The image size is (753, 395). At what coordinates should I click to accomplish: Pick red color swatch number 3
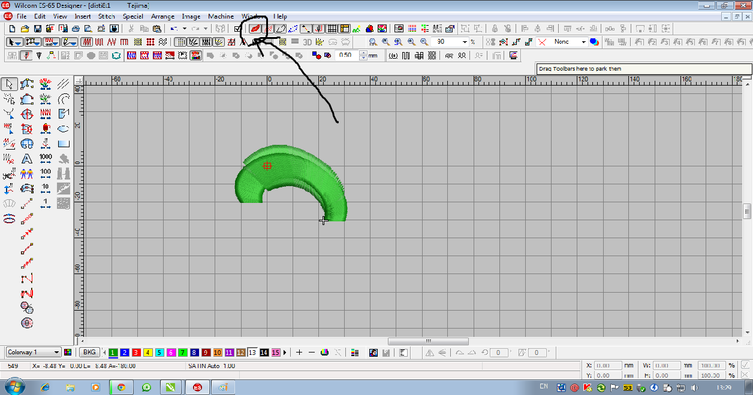coord(136,353)
